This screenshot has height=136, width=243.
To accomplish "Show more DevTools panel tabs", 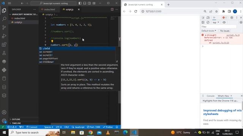I will tap(214, 18).
